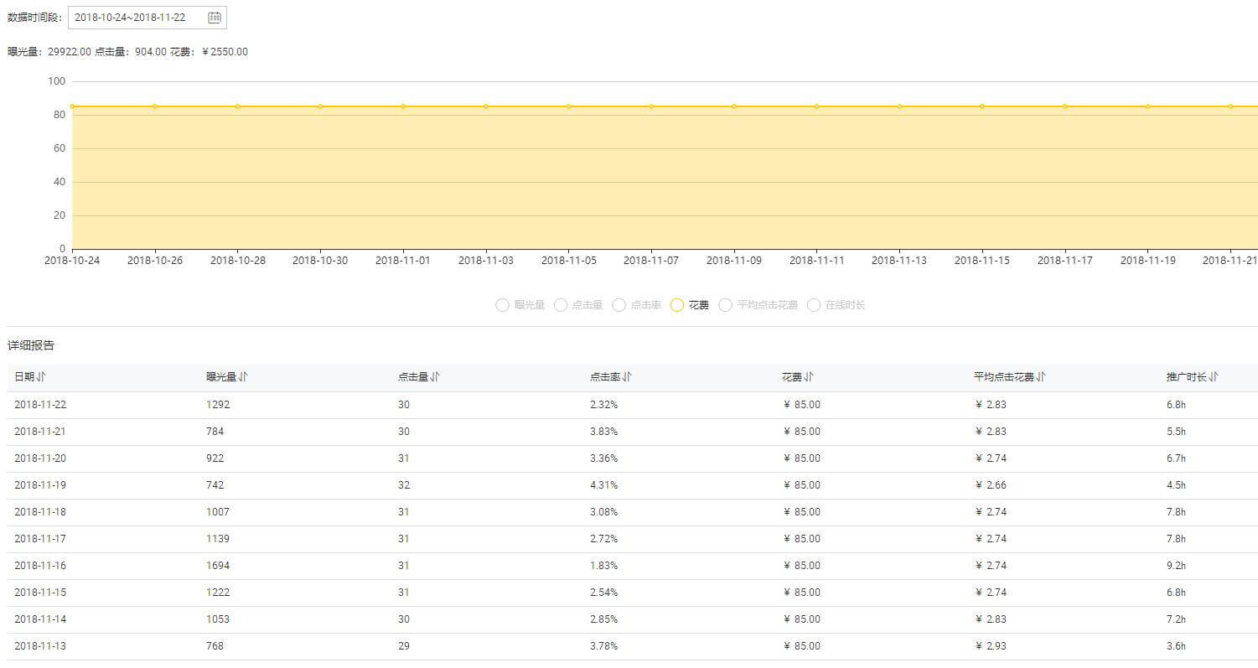Sort table by 日期 column icon
This screenshot has width=1258, height=668.
pyautogui.click(x=42, y=377)
